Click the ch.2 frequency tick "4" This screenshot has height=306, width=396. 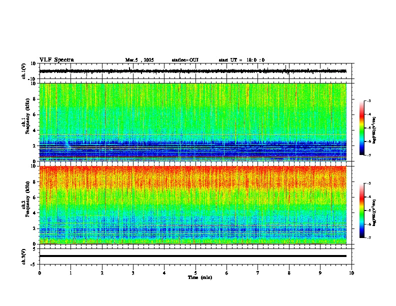(34, 213)
